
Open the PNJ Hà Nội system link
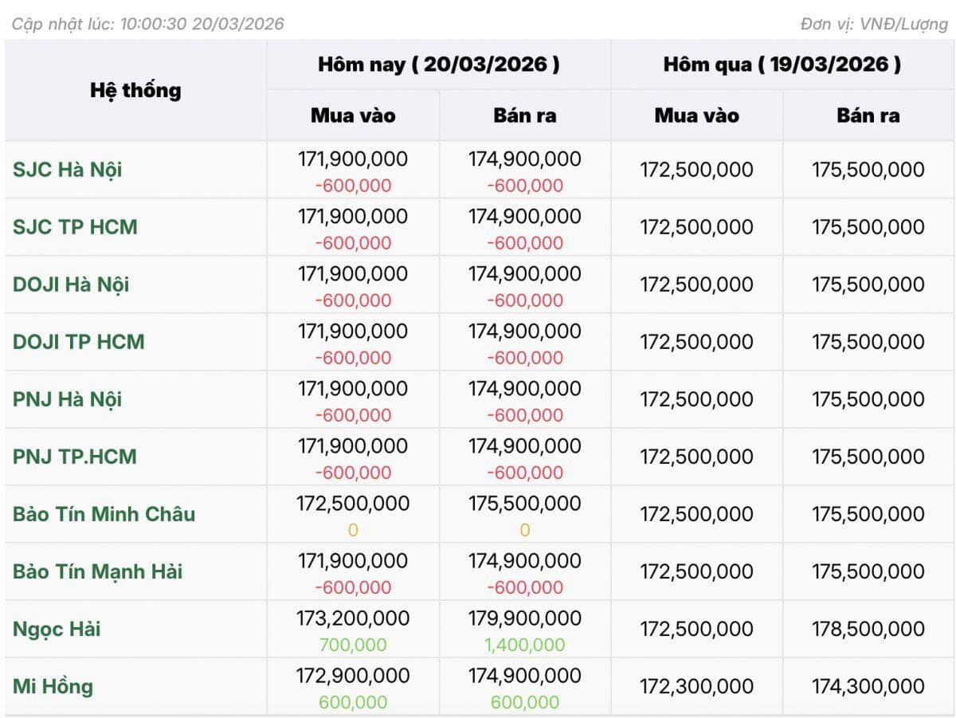[68, 399]
